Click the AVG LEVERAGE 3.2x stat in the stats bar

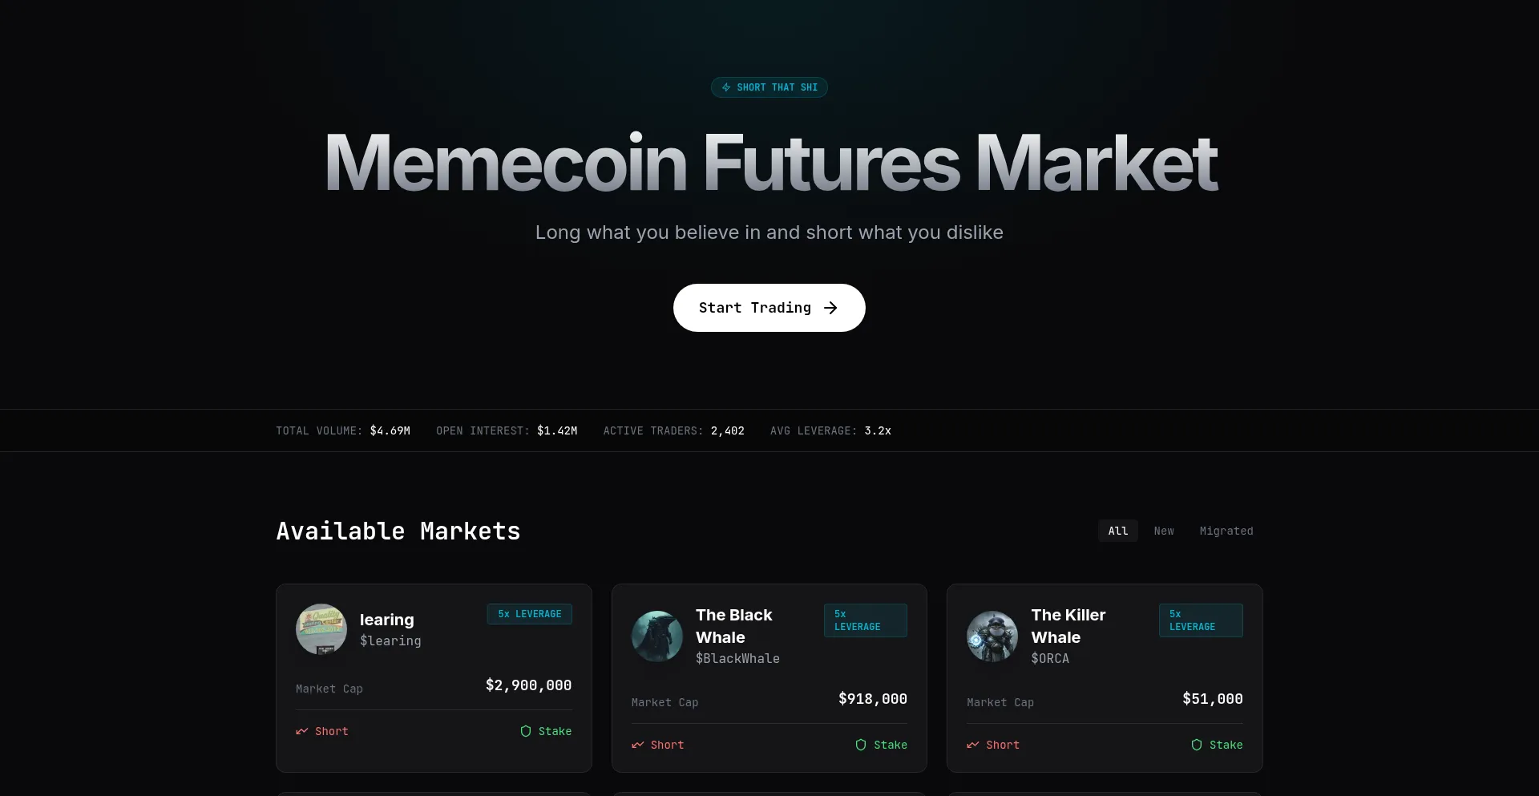(831, 430)
